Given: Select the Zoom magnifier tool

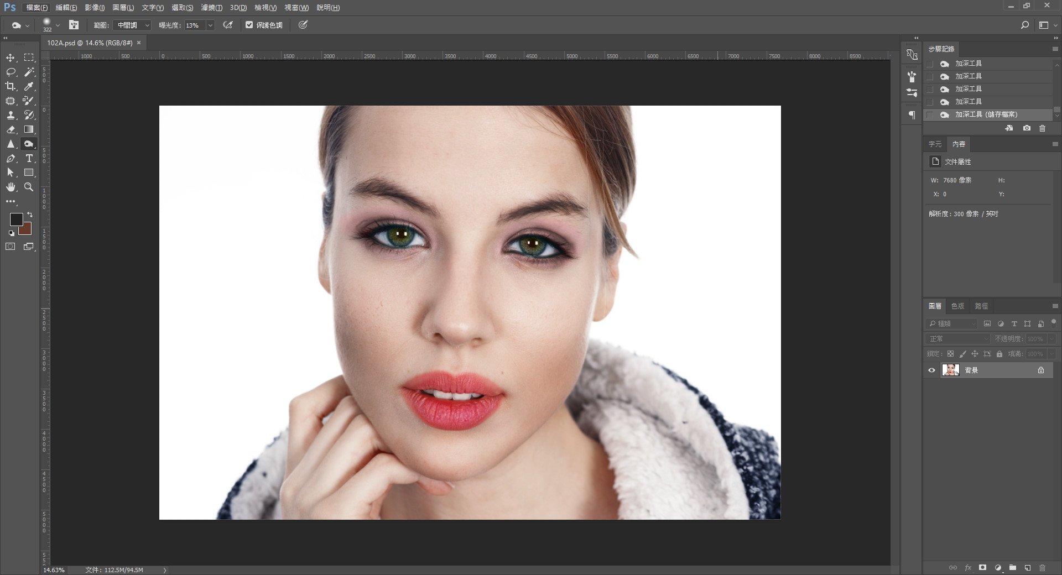Looking at the screenshot, I should tap(29, 187).
